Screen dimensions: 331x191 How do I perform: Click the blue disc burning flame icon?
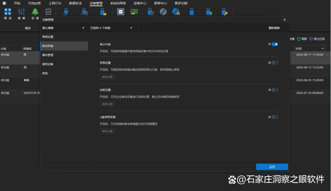176,12
